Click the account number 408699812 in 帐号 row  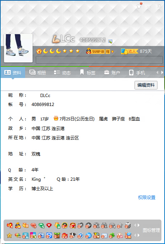click(x=43, y=105)
